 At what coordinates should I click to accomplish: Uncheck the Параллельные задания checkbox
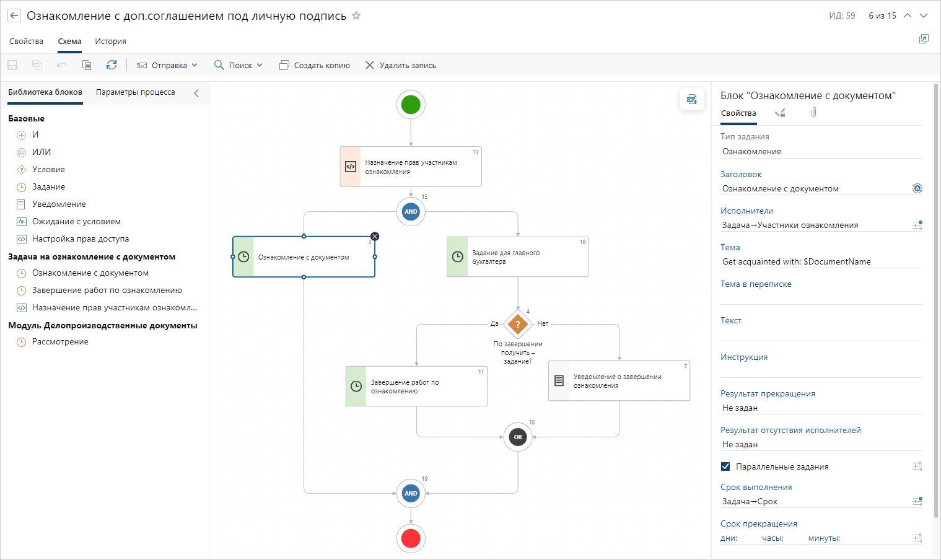[725, 466]
